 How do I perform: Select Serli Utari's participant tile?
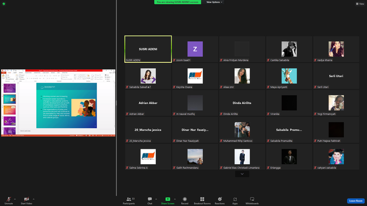click(336, 76)
